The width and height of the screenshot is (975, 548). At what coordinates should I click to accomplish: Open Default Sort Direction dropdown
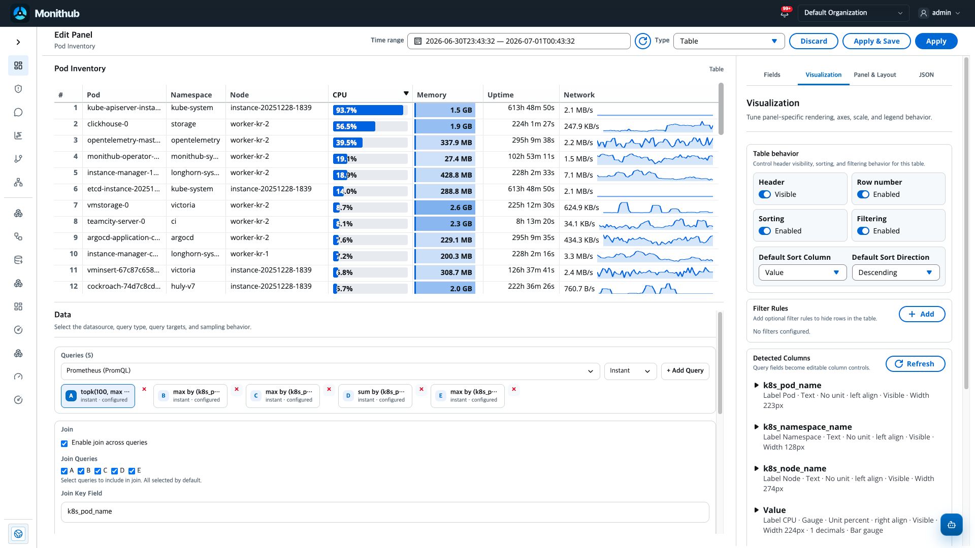coord(895,272)
